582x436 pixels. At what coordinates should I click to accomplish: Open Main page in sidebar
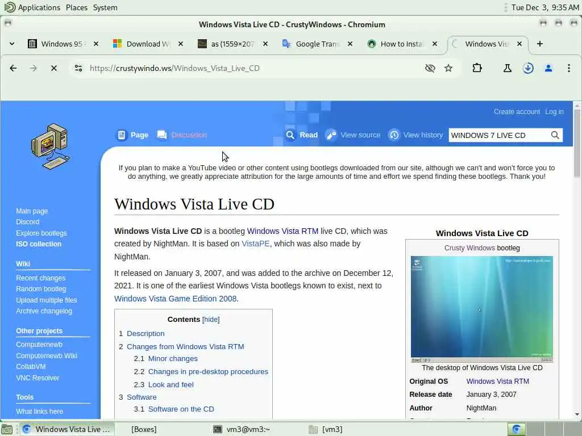tap(32, 211)
